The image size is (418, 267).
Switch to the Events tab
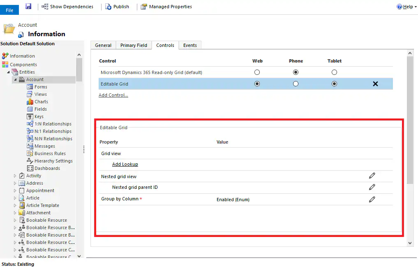coord(190,45)
